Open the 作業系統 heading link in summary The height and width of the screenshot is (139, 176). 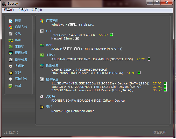(x=52, y=21)
